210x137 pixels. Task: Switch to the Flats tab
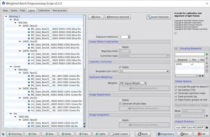22,10
